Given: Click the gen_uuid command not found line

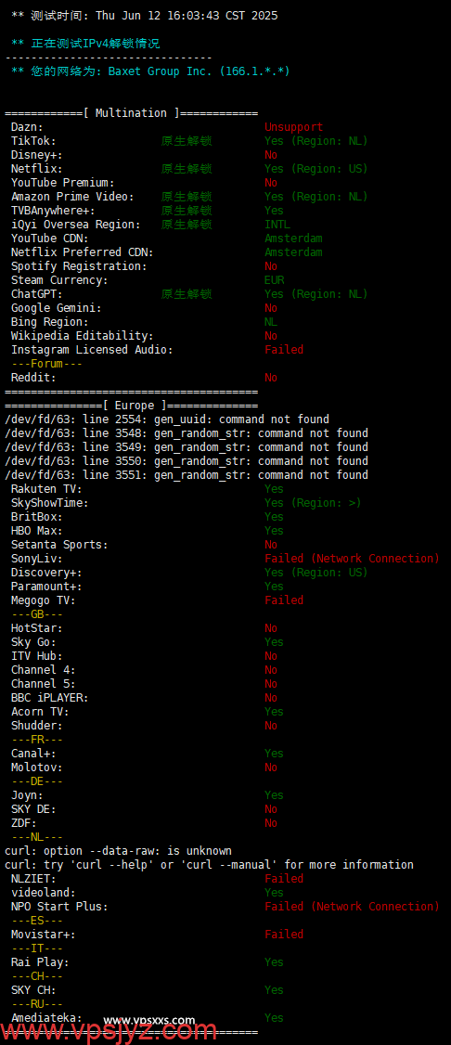Looking at the screenshot, I should pyautogui.click(x=167, y=419).
